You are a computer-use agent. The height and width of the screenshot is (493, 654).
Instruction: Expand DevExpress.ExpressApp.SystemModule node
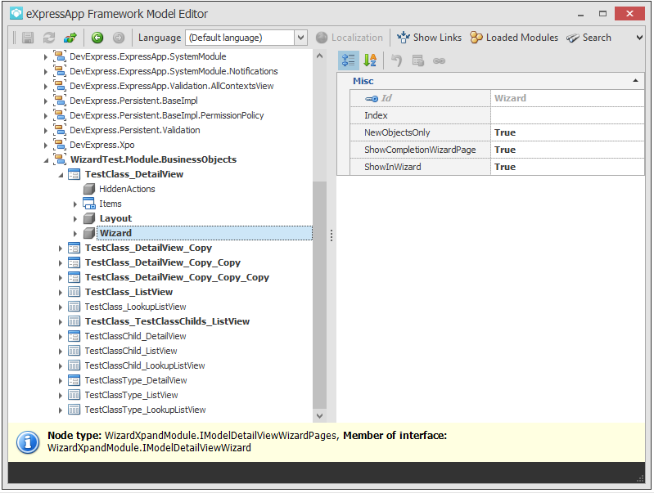(46, 56)
